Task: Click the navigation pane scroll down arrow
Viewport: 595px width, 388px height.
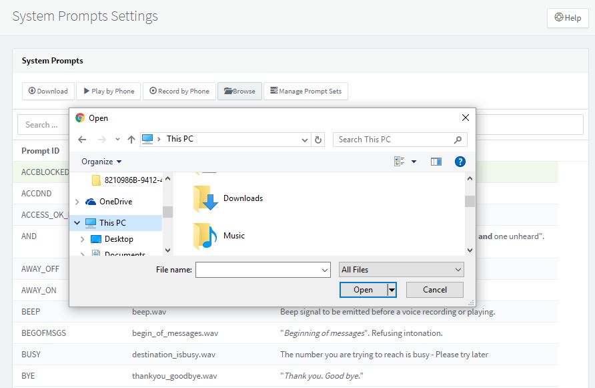Action: (x=167, y=250)
